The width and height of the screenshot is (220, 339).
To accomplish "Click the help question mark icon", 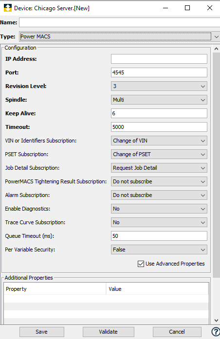I will 216,332.
